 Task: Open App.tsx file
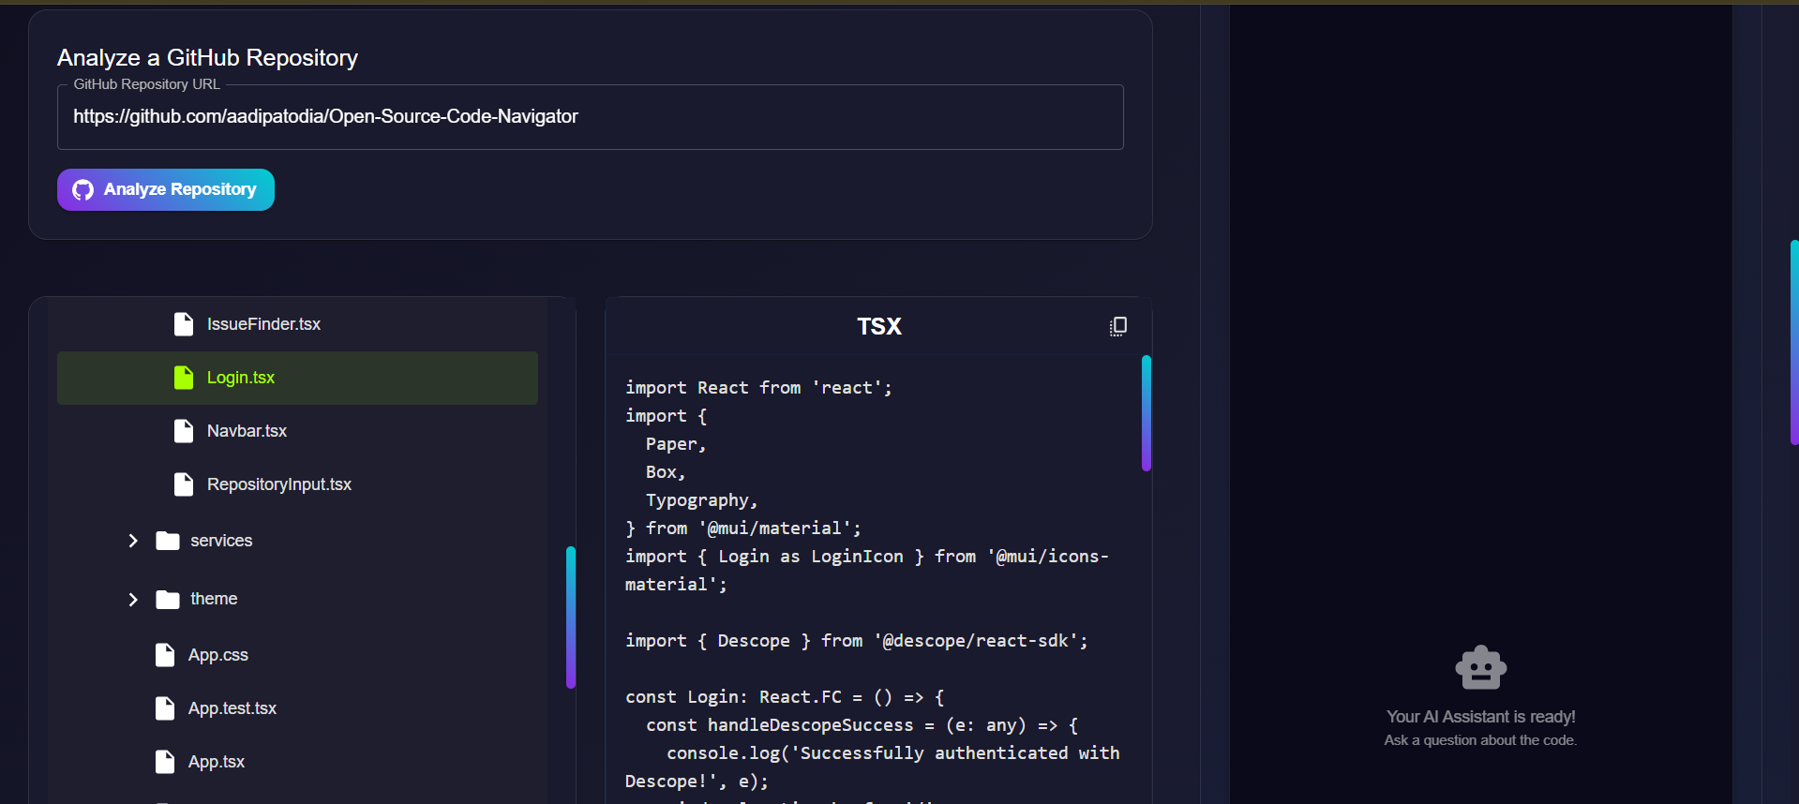(297, 762)
